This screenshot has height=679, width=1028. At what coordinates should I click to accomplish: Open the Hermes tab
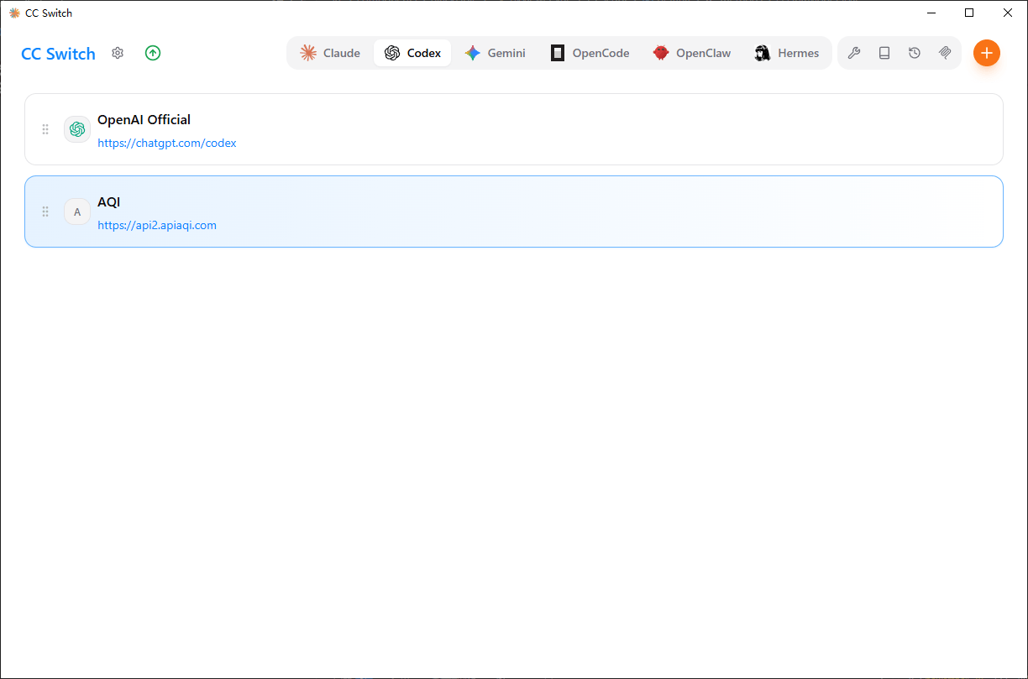pyautogui.click(x=787, y=53)
